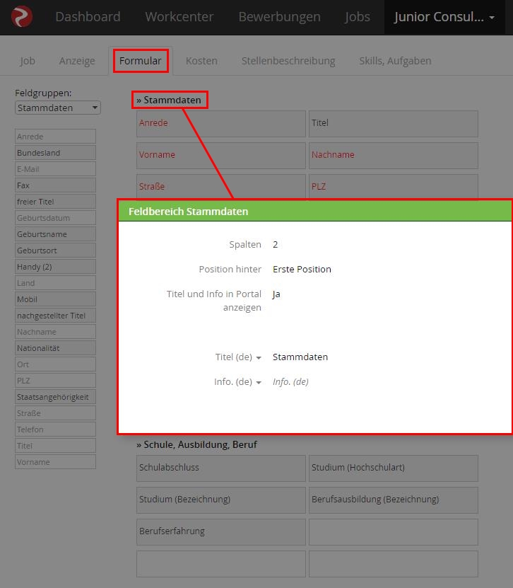This screenshot has width=513, height=588.
Task: Click the Nachname form field cell
Action: (393, 155)
